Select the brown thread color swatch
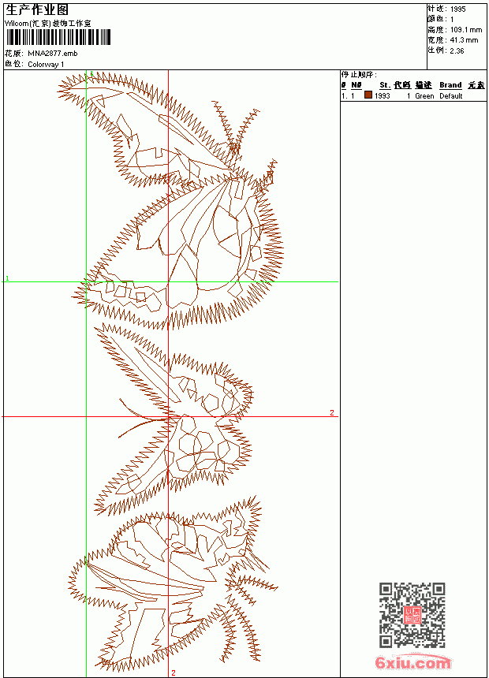The height and width of the screenshot is (678, 489). click(x=368, y=95)
